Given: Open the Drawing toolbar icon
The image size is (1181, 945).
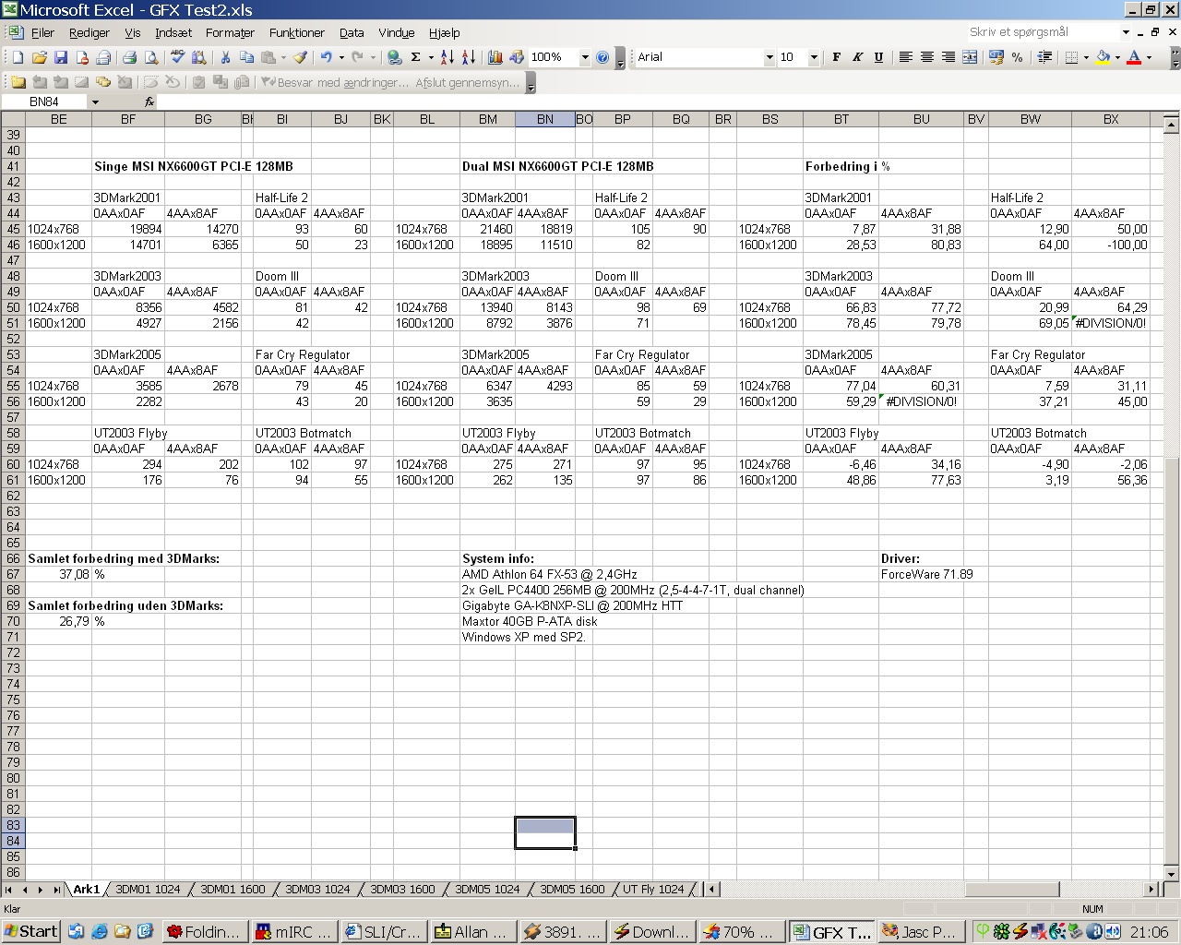Looking at the screenshot, I should [x=517, y=57].
